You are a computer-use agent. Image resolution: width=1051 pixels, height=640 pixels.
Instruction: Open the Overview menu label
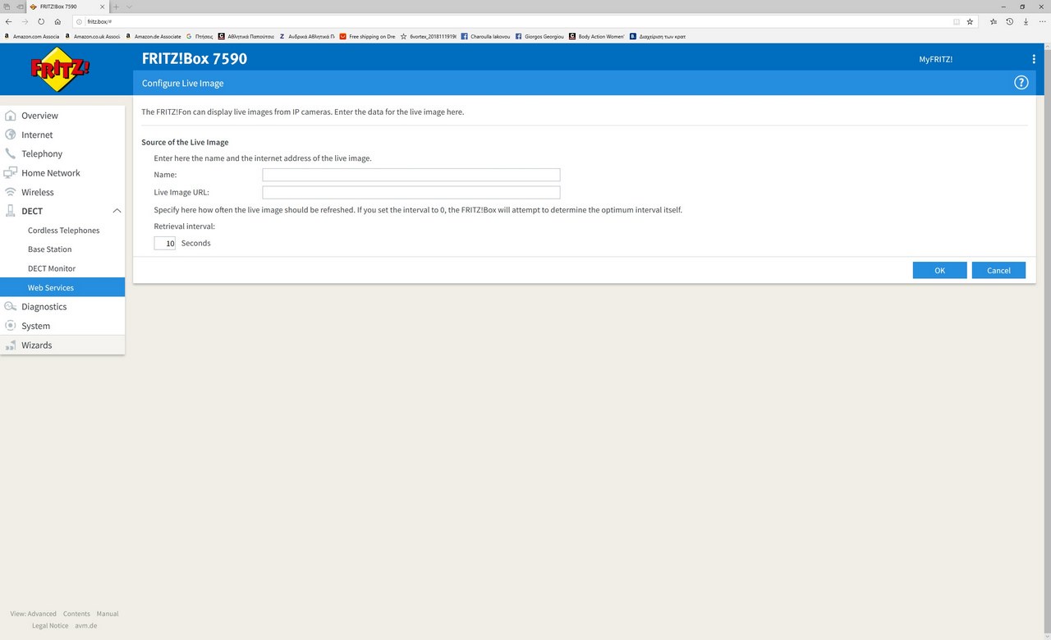pos(39,116)
